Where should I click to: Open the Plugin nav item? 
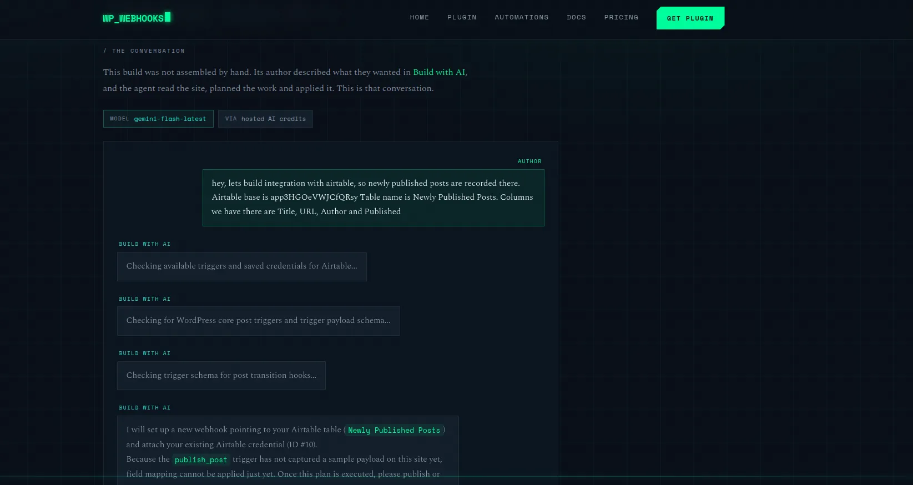click(x=462, y=17)
